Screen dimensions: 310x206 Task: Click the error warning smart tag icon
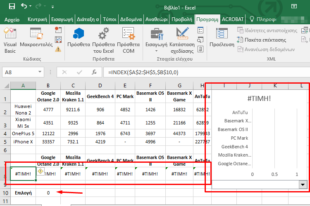click(41, 171)
